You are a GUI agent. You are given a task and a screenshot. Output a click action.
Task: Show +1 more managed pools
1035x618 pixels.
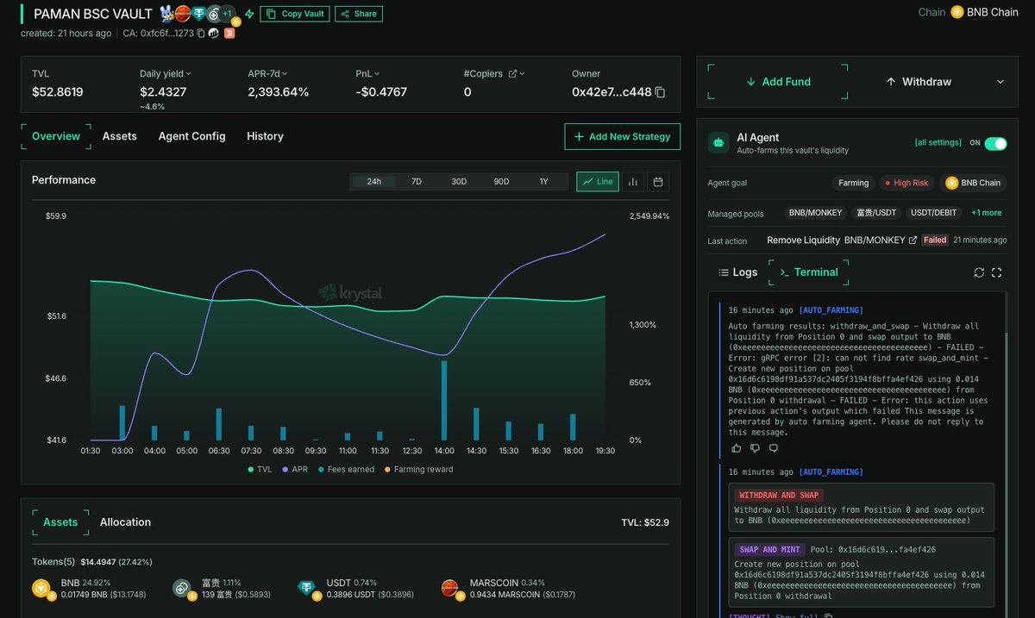[x=986, y=213]
